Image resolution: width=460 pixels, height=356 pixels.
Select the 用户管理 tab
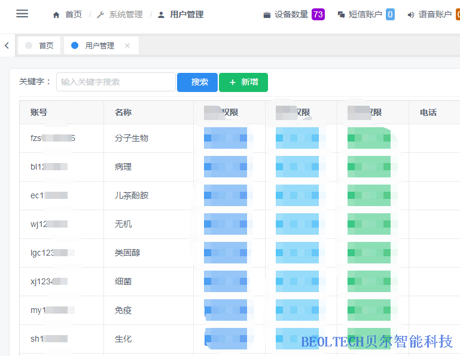pyautogui.click(x=99, y=45)
